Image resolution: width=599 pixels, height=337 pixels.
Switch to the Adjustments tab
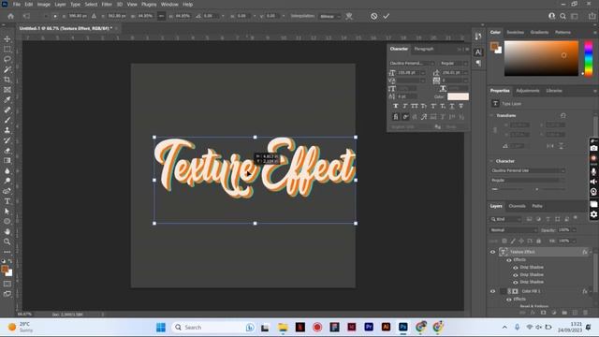coord(528,91)
